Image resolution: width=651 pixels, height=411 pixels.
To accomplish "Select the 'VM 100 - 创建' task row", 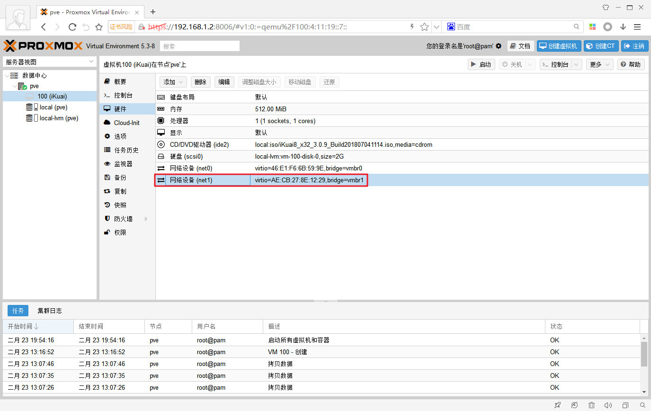I will (321, 352).
